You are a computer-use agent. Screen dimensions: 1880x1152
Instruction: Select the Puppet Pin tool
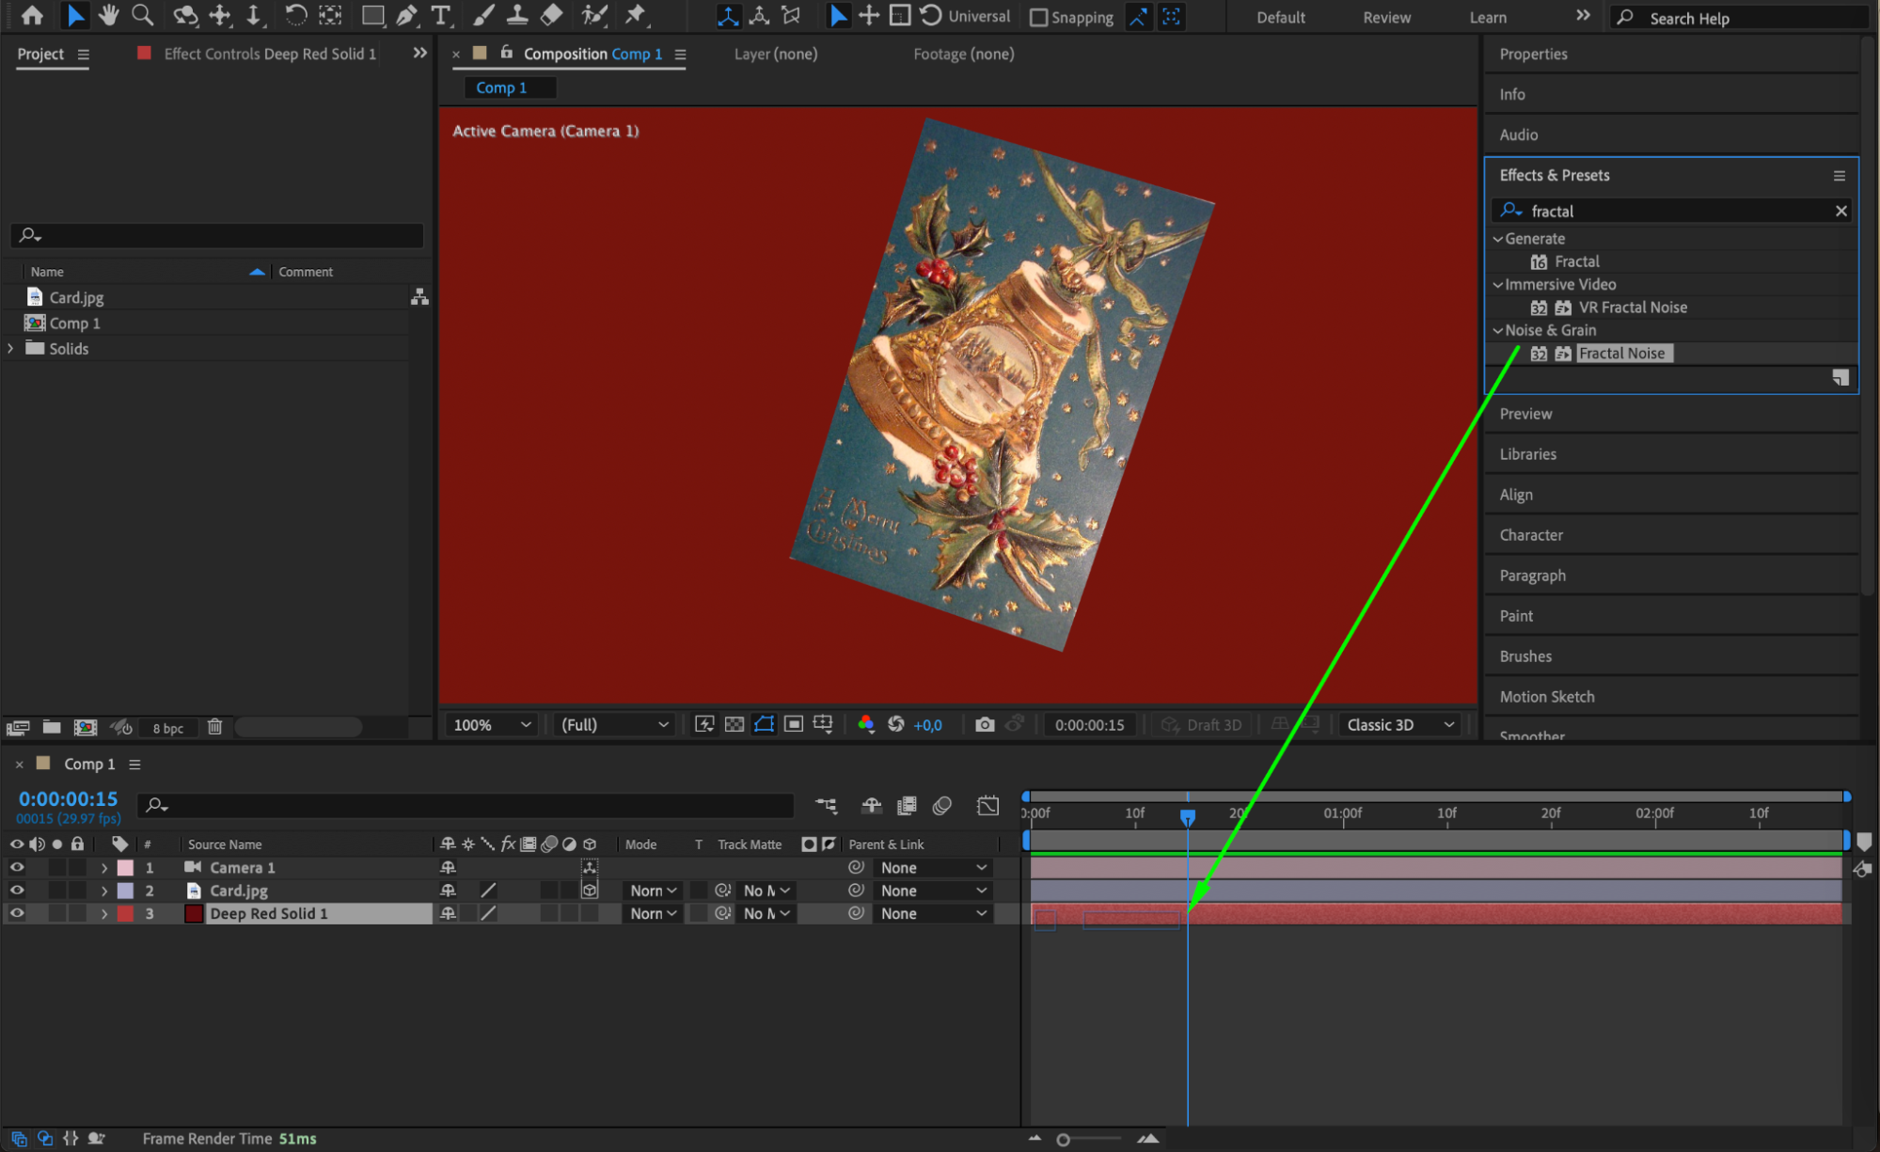pyautogui.click(x=637, y=15)
